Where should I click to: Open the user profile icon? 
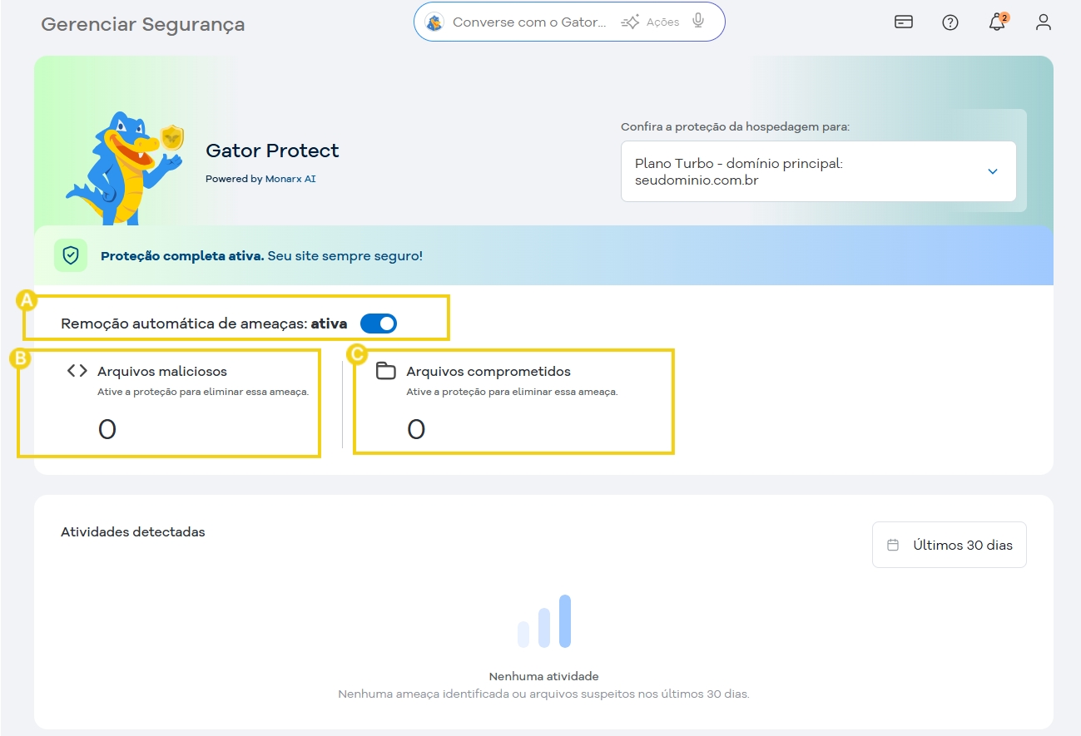(1043, 22)
